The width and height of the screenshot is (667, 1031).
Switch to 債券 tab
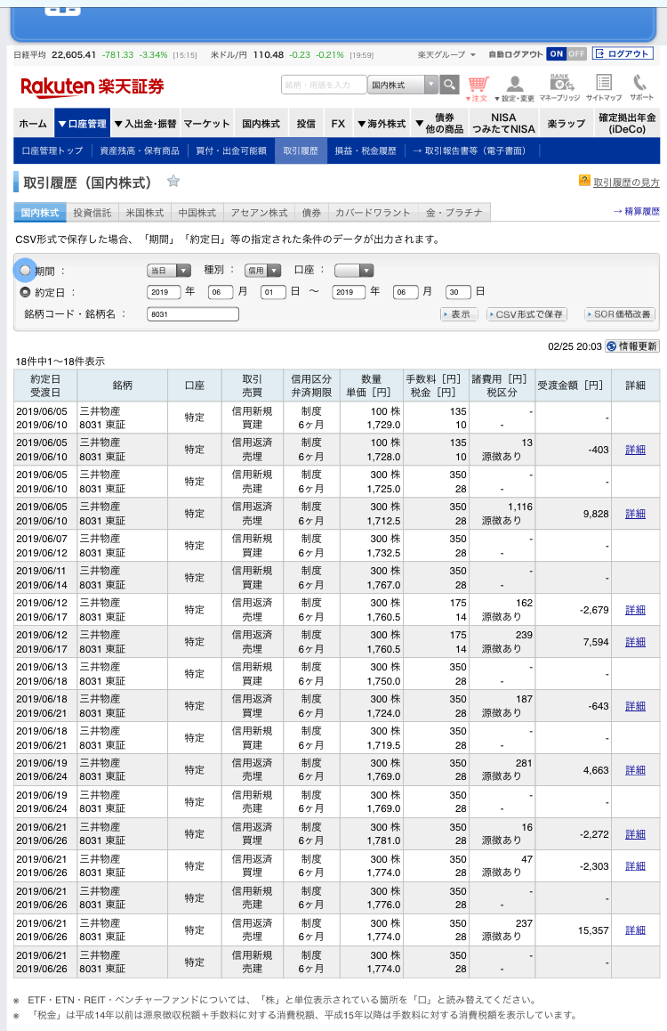coord(312,213)
